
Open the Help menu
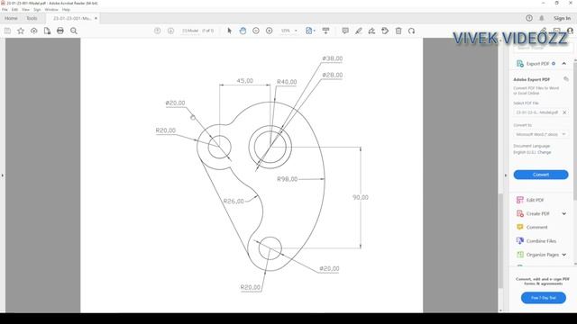(x=66, y=10)
